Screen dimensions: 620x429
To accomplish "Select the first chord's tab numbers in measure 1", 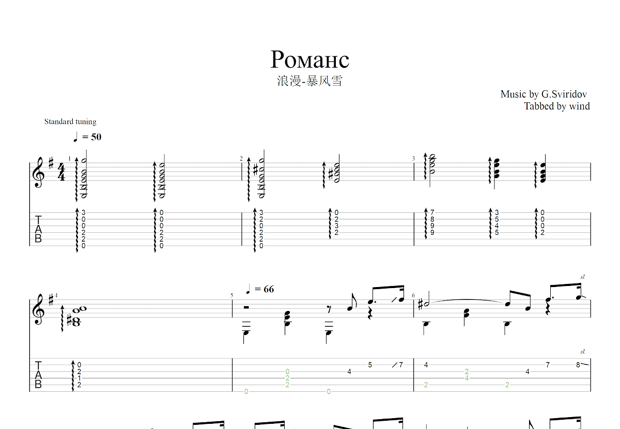I will tap(83, 229).
